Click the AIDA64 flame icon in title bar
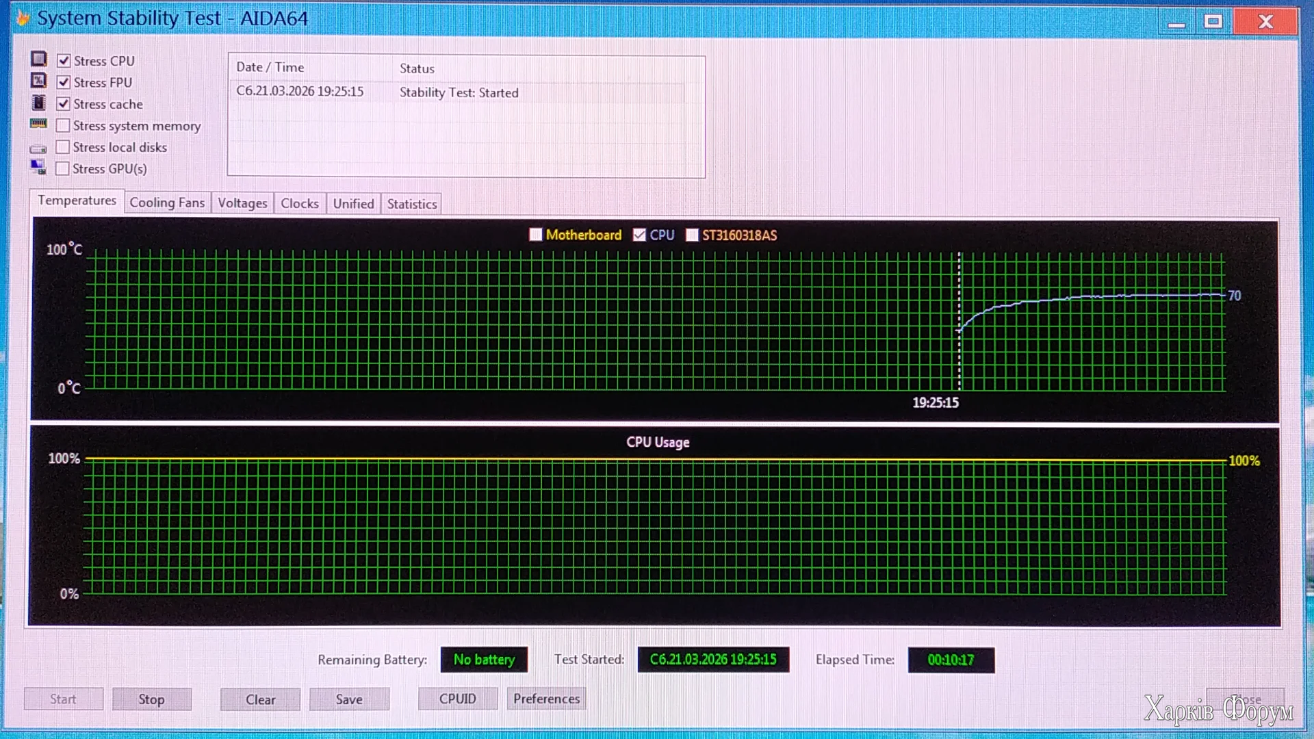 (23, 18)
